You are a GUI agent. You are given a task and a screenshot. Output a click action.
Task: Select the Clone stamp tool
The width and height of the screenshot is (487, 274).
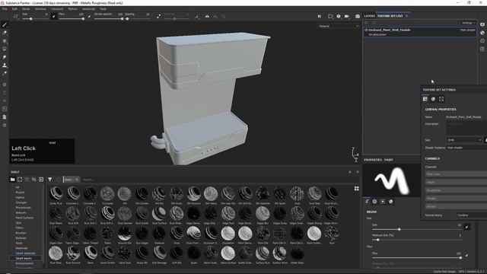[5, 65]
